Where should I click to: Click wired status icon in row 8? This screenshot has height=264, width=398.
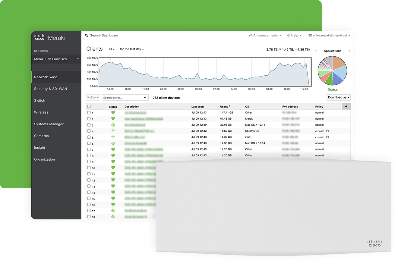(113, 156)
